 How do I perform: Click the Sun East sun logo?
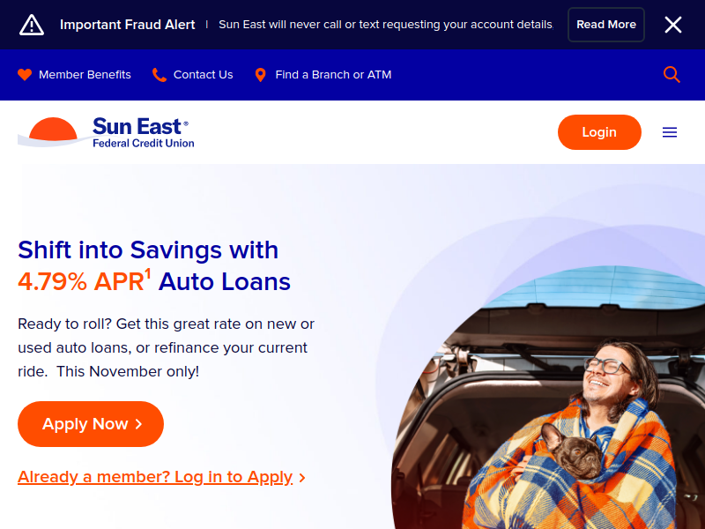[53, 132]
